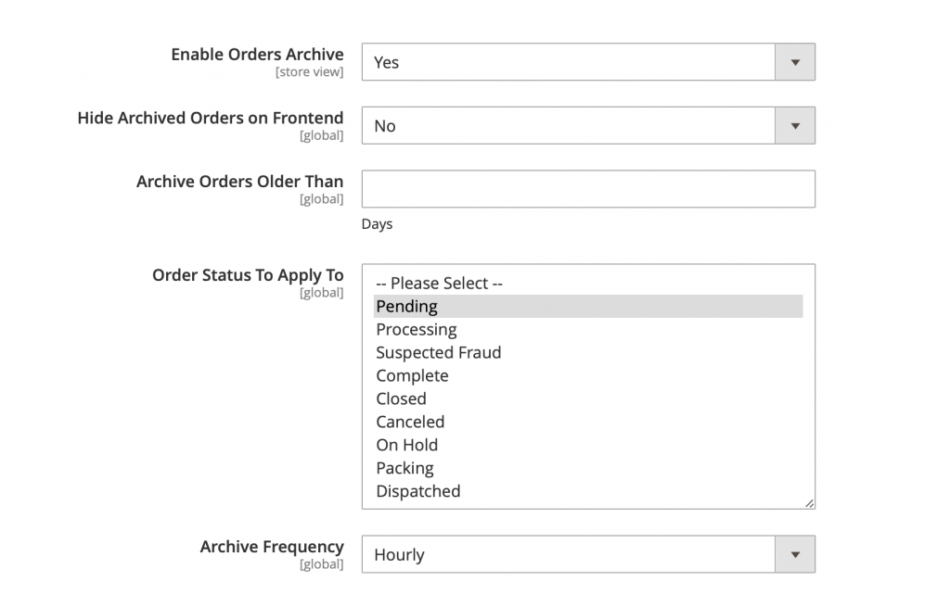Click the dropdown arrow icon next to No
This screenshot has height=594, width=950.
795,126
